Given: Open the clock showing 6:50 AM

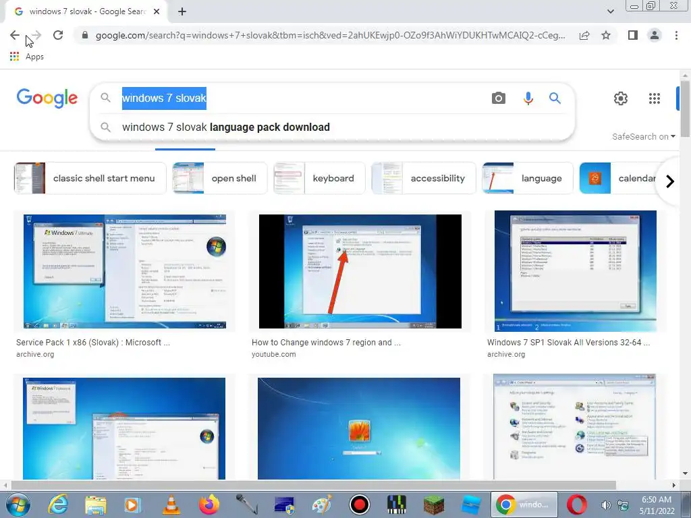Looking at the screenshot, I should (x=657, y=505).
